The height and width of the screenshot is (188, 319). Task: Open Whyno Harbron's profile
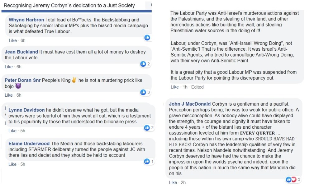pyautogui.click(x=26, y=20)
